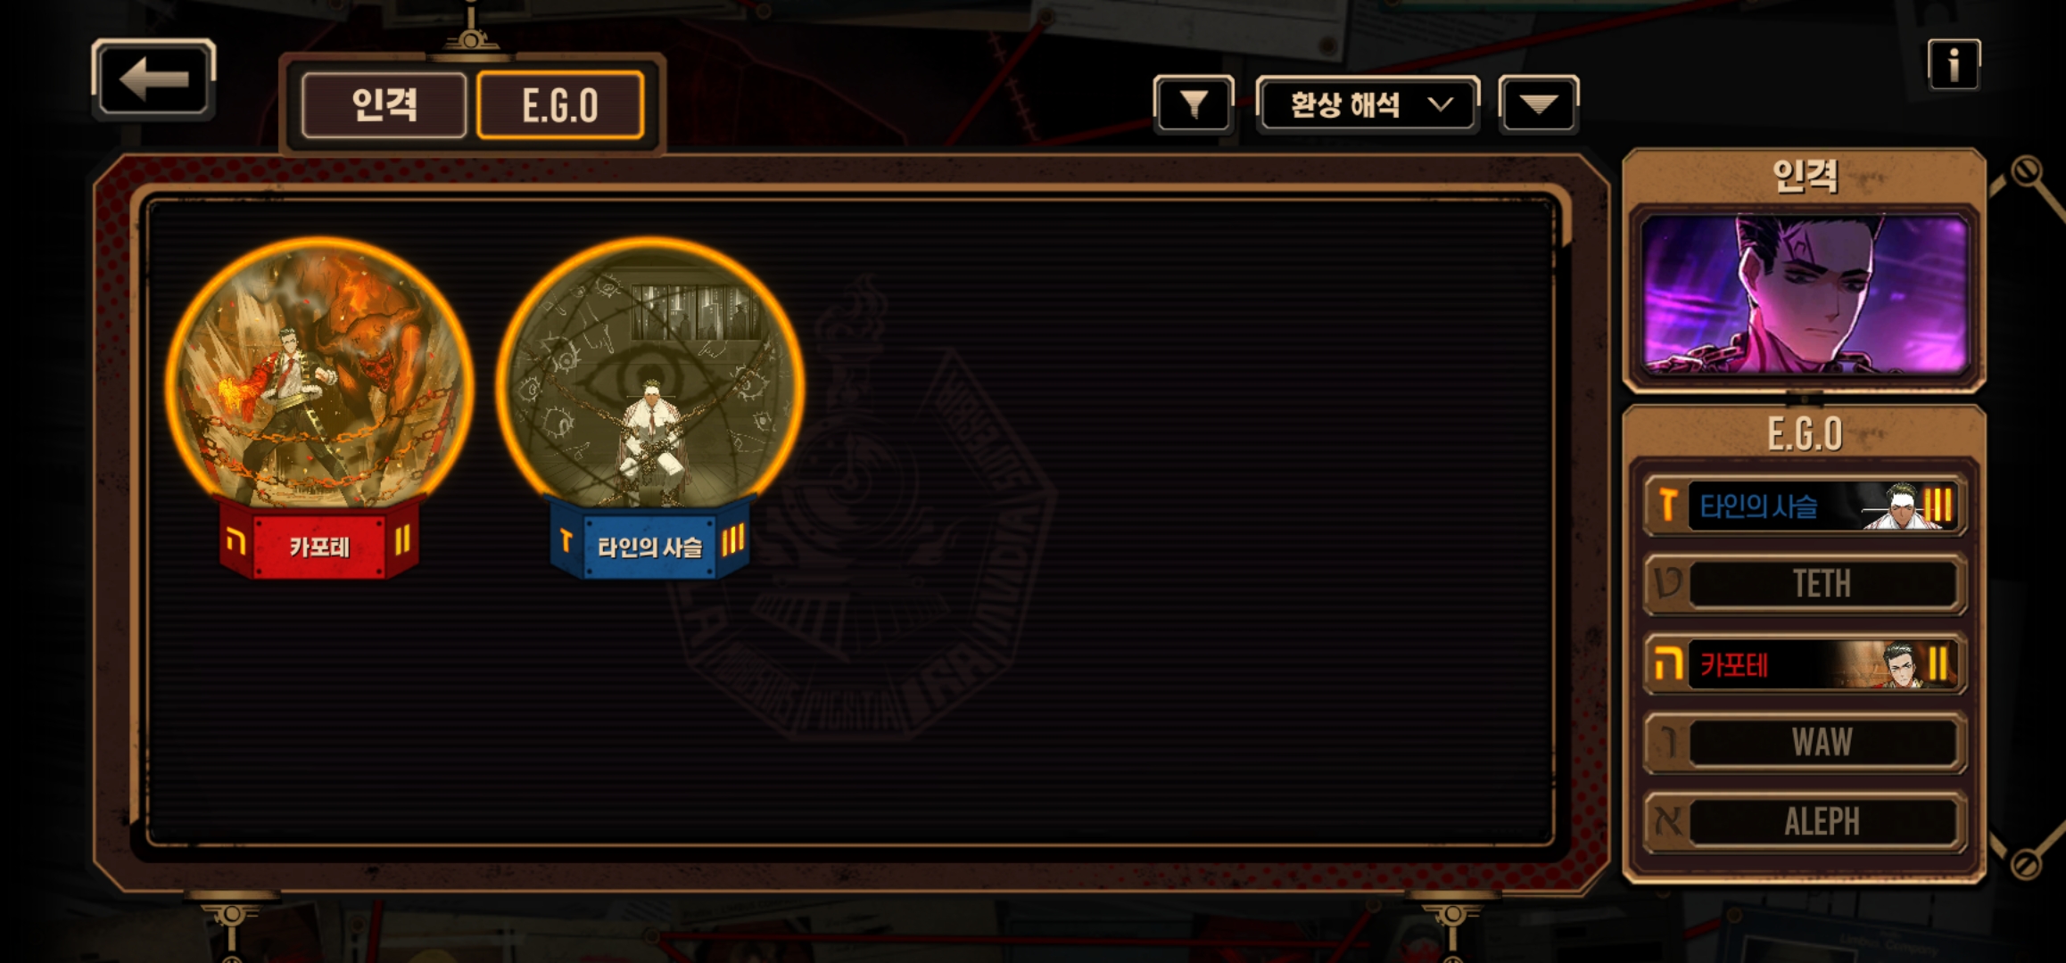This screenshot has width=2066, height=963.
Task: Click the 카포테 red name label
Action: point(318,544)
